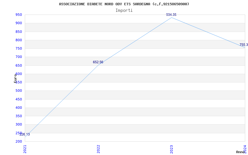248x155 pixels.
Task: Click the 450 y-axis tick label
Action: click(x=19, y=99)
